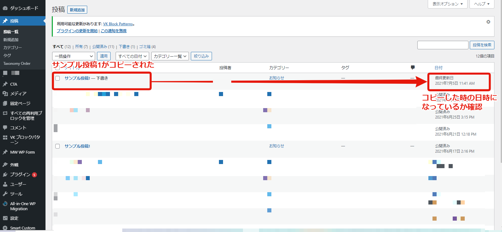Click the 適用 apply button
This screenshot has width=502, height=232.
point(104,56)
